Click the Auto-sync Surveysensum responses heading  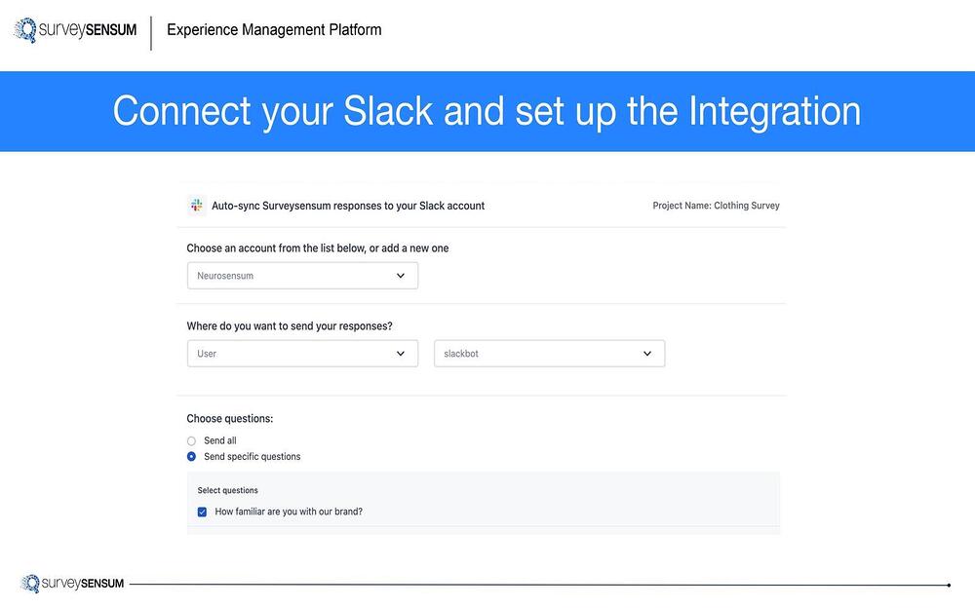click(348, 206)
